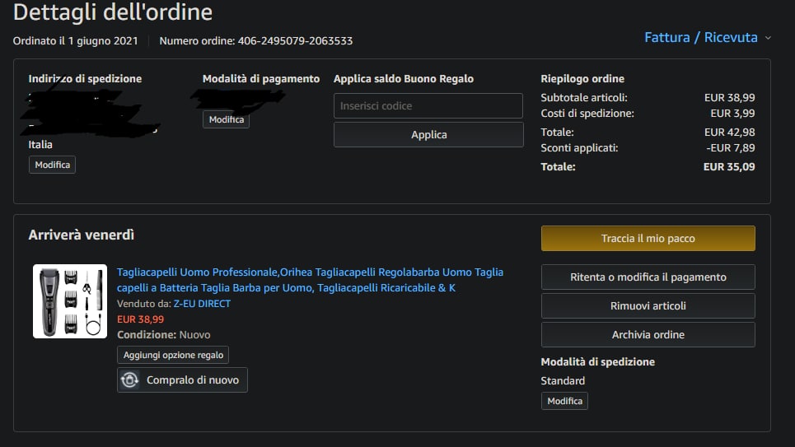Click Aggiungi opzione regalo
Screen dimensions: 795x447
pyautogui.click(x=173, y=355)
